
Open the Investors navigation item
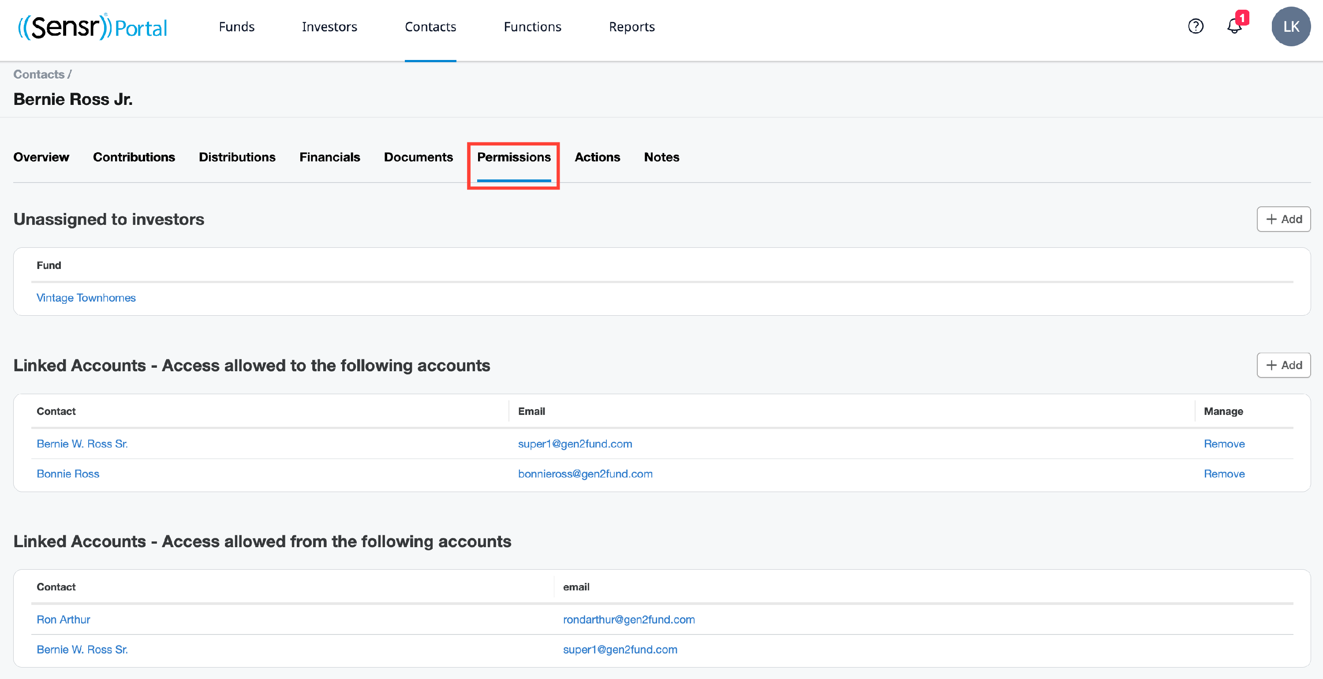(329, 27)
